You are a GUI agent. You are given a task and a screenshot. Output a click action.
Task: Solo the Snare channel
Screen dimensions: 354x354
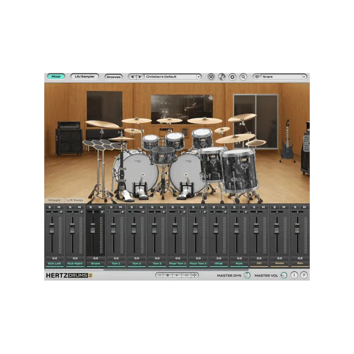tap(91, 207)
